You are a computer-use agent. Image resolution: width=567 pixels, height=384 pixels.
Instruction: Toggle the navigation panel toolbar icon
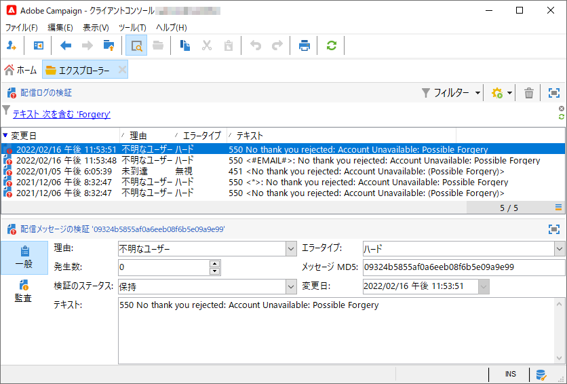point(39,45)
